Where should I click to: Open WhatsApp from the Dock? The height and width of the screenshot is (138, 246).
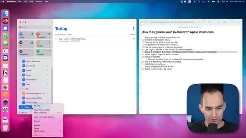pyautogui.click(x=5, y=36)
